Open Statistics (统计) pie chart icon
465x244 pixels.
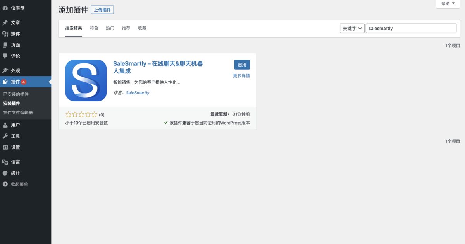(5, 173)
